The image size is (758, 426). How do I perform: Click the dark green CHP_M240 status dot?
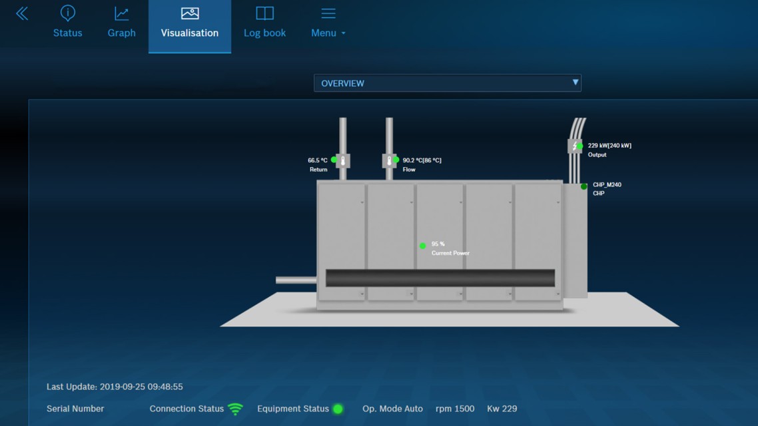click(584, 186)
